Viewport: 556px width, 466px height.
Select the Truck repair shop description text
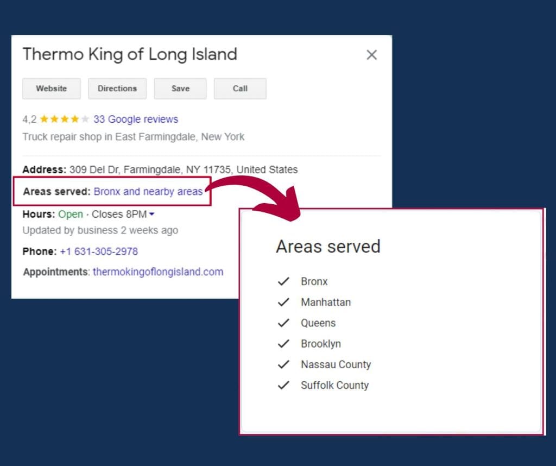click(134, 137)
